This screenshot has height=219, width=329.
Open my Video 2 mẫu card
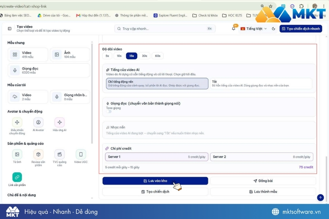pyautogui.click(x=28, y=97)
